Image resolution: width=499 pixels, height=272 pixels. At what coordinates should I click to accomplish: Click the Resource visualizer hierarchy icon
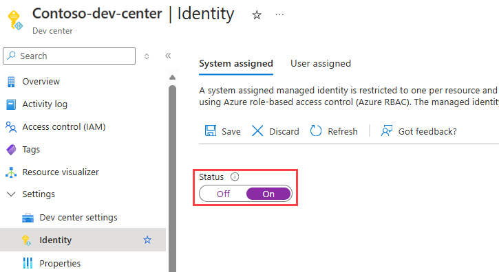(x=11, y=172)
